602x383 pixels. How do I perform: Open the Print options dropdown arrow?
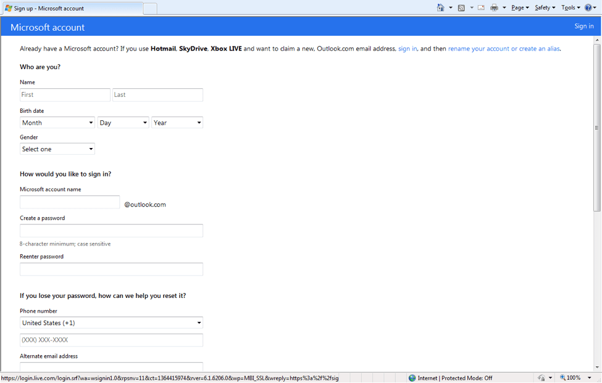pos(504,7)
